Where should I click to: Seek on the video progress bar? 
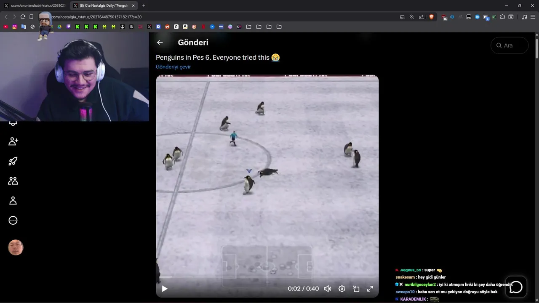tap(267, 277)
